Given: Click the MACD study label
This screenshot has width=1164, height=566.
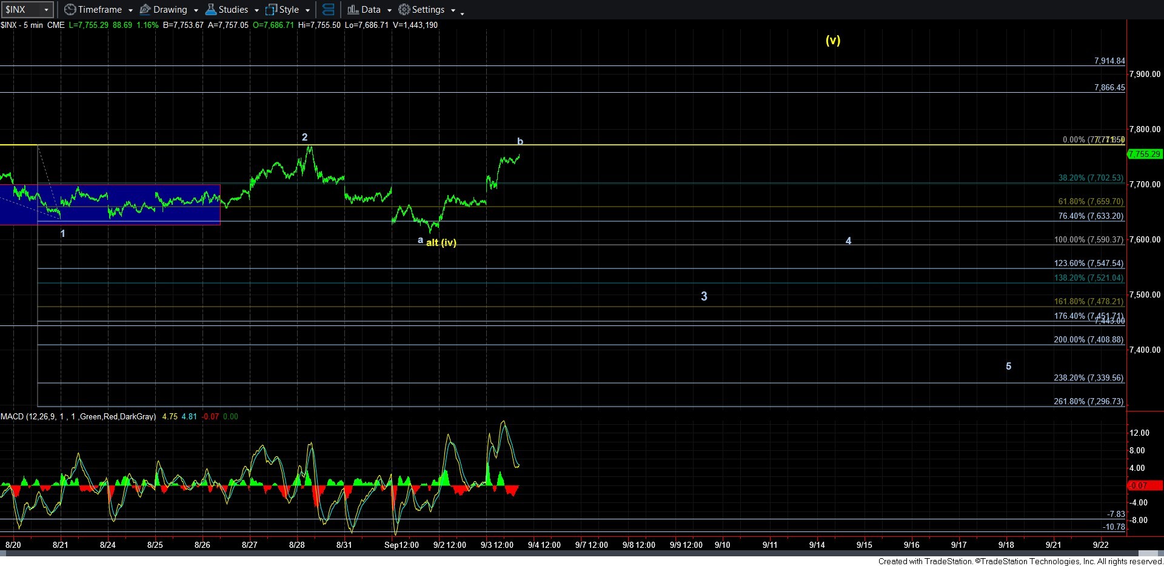Looking at the screenshot, I should (x=78, y=416).
